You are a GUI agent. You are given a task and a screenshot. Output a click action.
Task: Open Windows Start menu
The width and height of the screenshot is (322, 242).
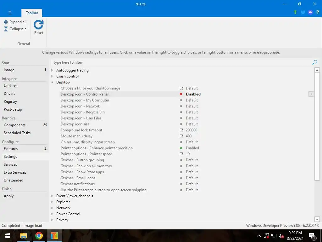point(8,236)
